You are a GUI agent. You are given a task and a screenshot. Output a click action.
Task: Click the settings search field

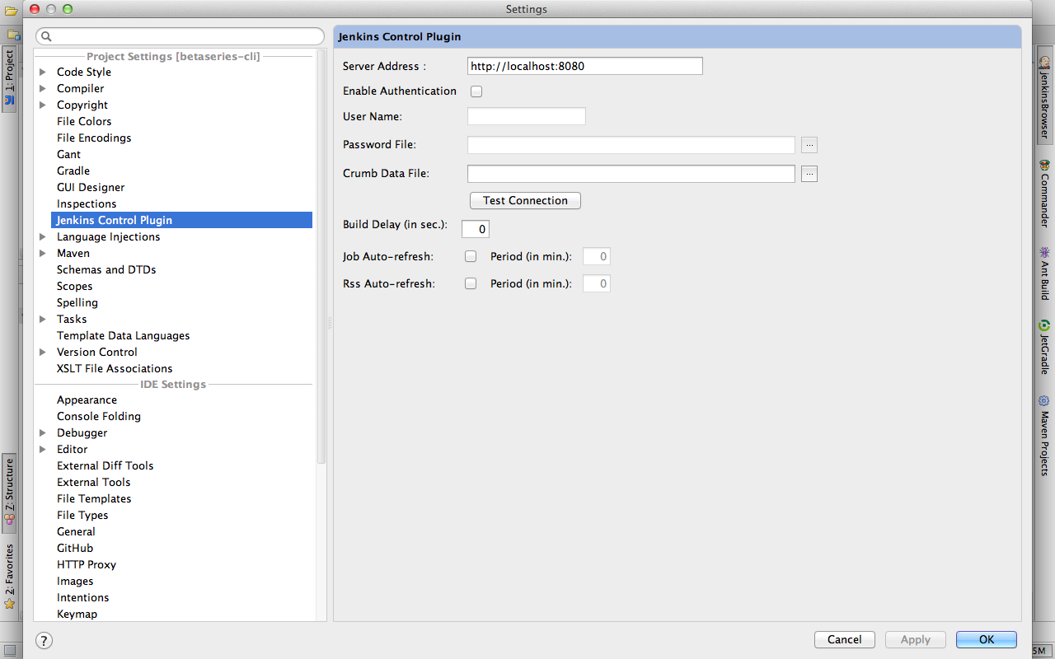pos(181,36)
